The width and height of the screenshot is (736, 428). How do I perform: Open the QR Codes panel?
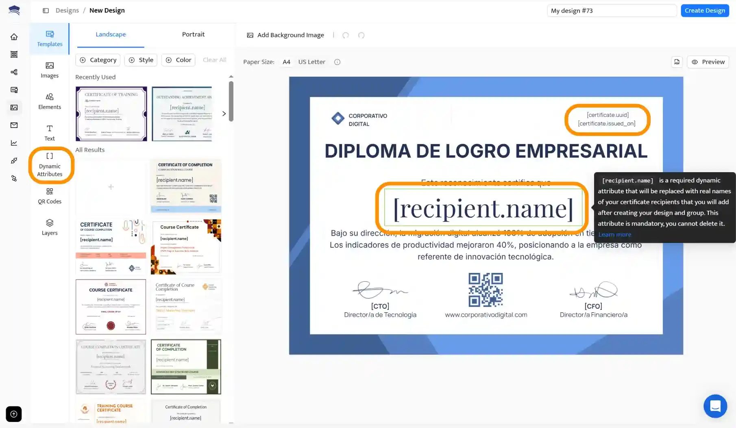pos(49,196)
